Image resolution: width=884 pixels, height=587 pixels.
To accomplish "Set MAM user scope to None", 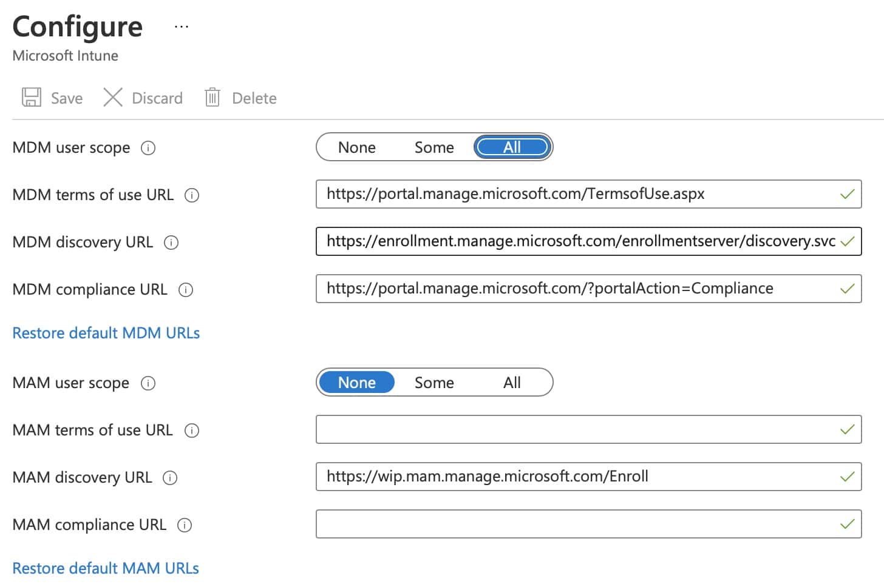I will tap(357, 383).
